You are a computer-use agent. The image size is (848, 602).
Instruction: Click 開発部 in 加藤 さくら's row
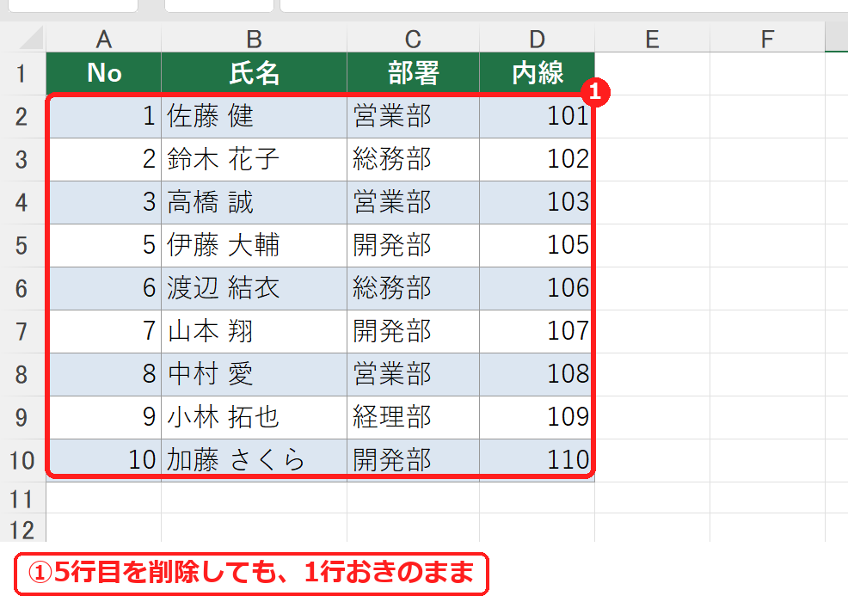(413, 460)
